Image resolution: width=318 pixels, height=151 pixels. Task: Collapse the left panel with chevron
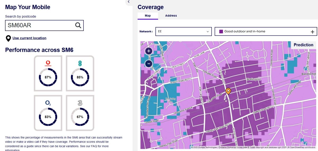coord(129,2)
